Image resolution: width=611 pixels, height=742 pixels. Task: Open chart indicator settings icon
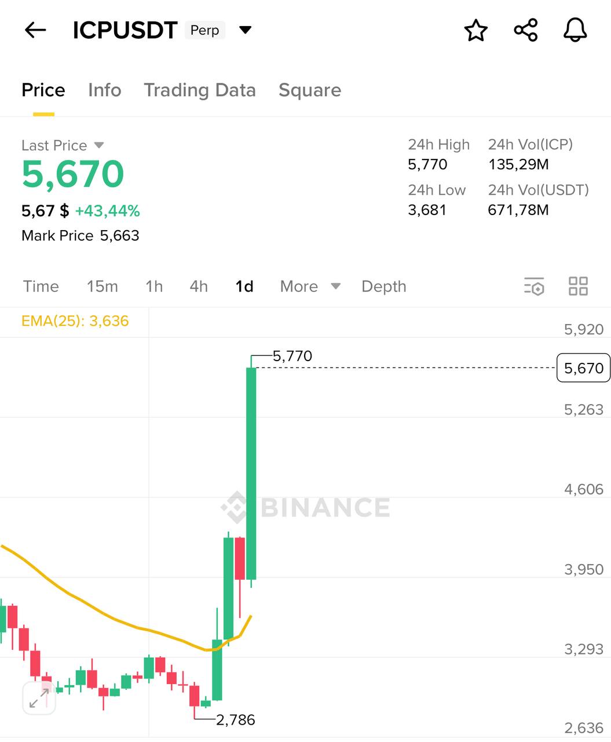534,286
